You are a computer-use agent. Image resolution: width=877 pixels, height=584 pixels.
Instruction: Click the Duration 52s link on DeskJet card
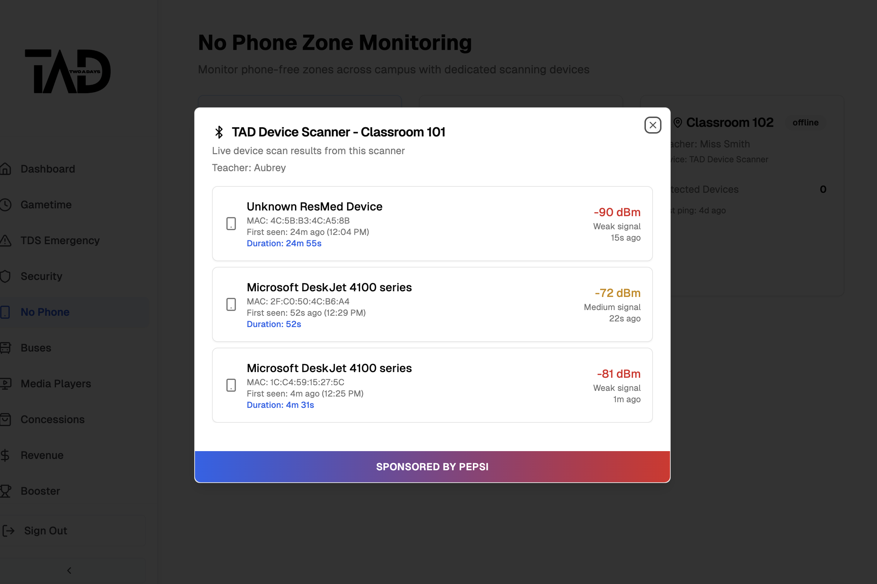pos(273,324)
